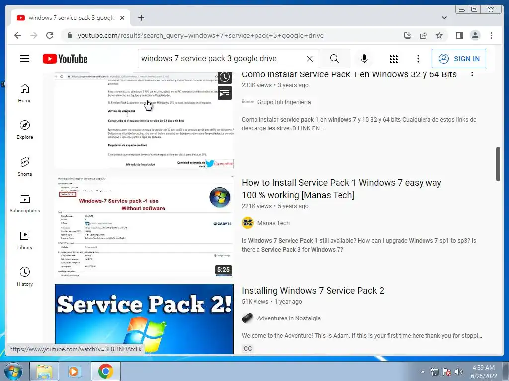The image size is (509, 381).
Task: Open more options for Como instalar video
Action: click(x=472, y=74)
